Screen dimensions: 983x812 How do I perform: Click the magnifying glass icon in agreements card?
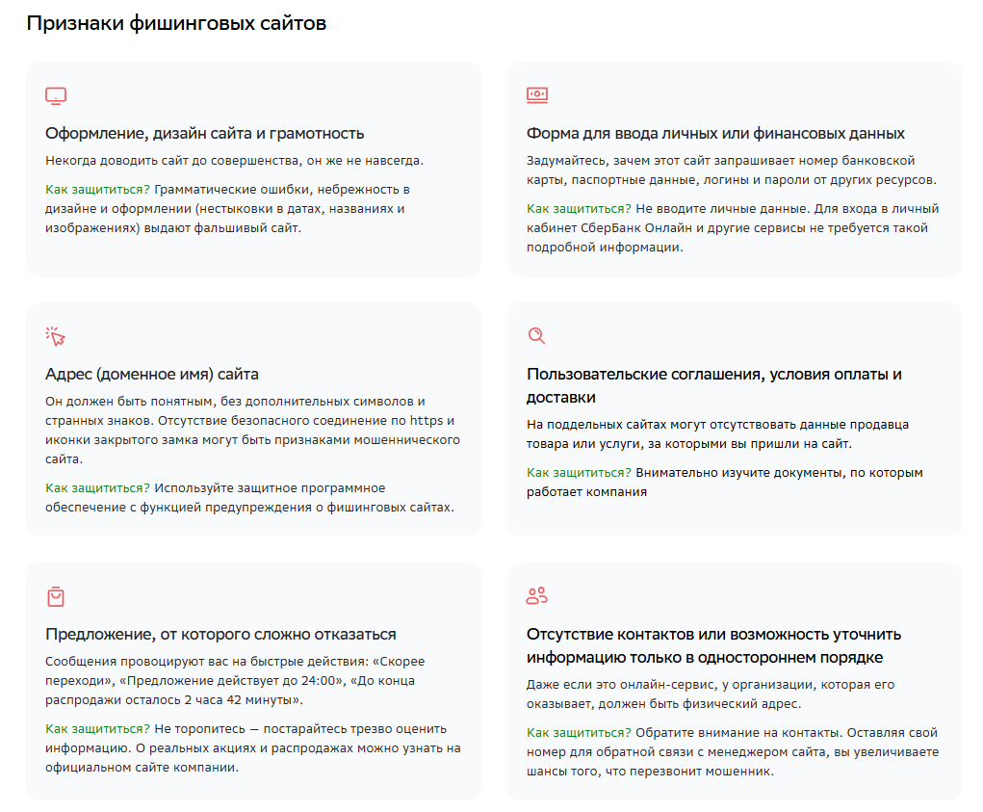pyautogui.click(x=536, y=335)
